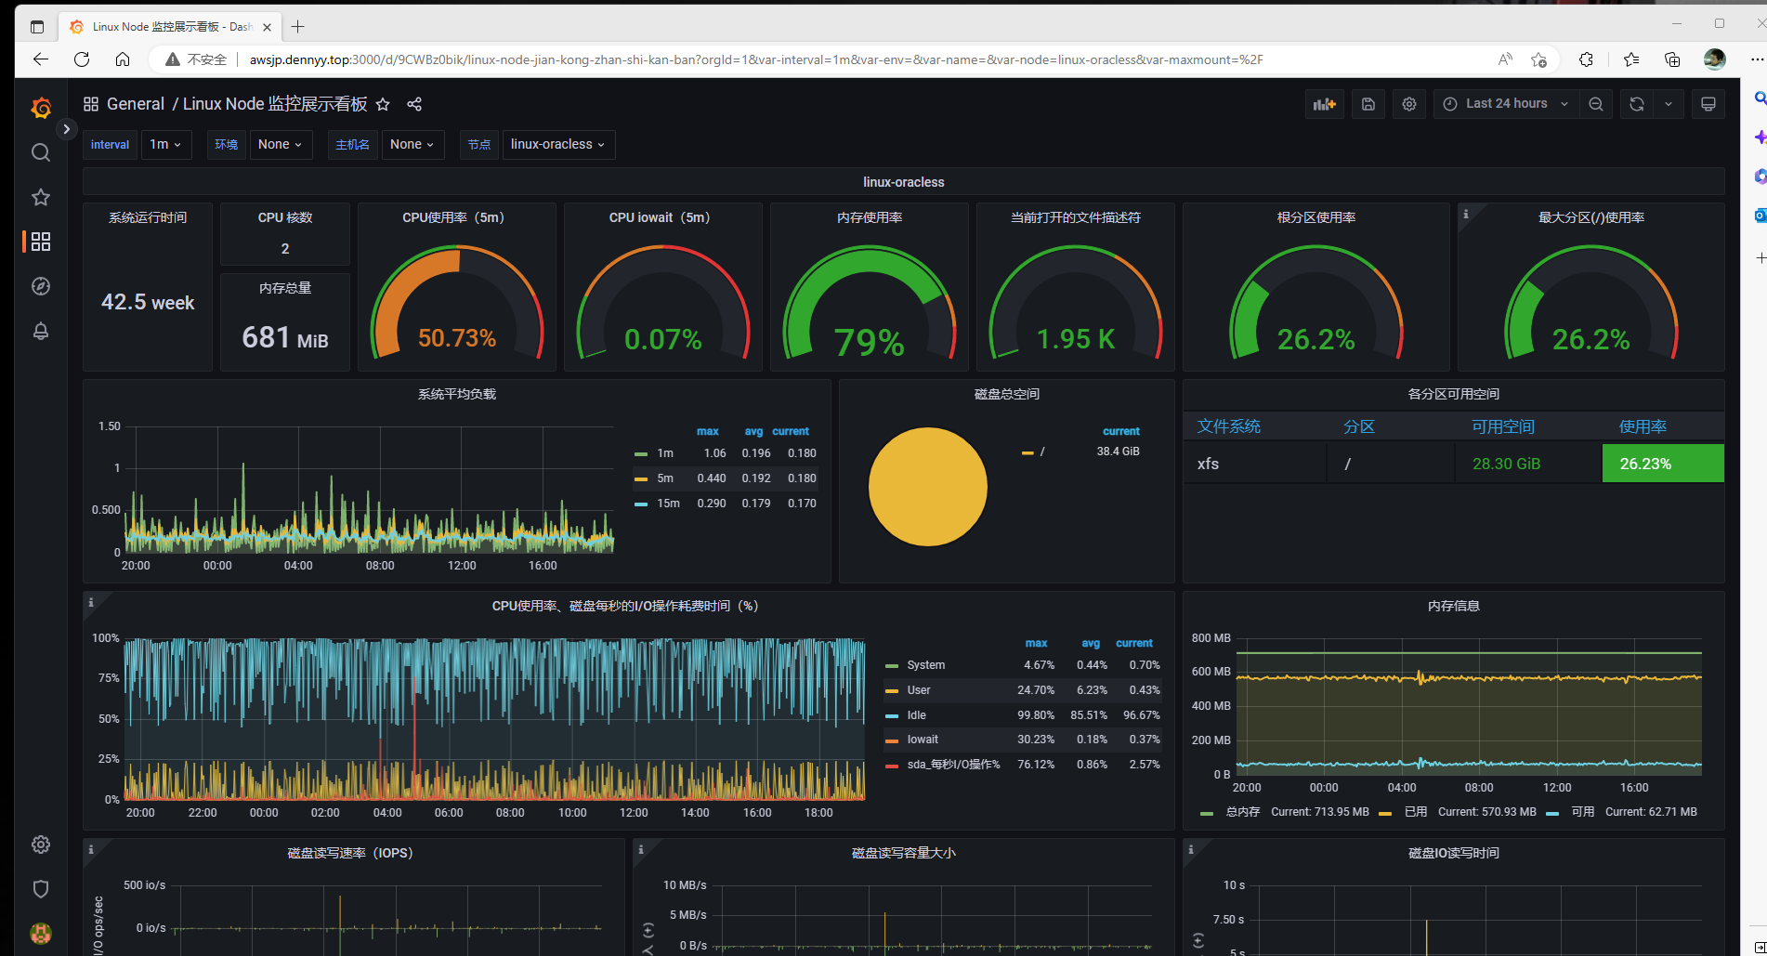
Task: Sort table by 可用空间 column header
Action: tap(1503, 426)
